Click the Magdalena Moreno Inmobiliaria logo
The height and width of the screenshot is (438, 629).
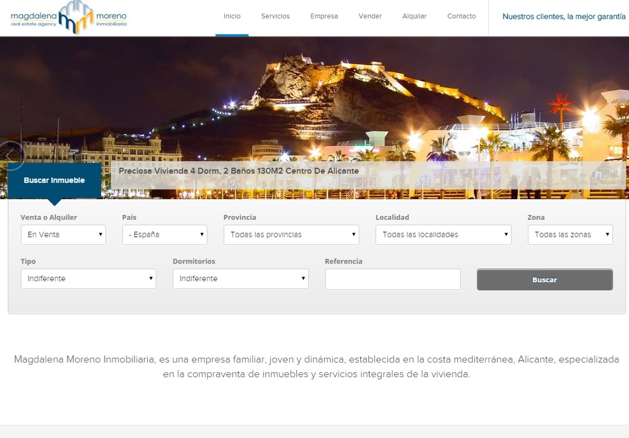[x=68, y=17]
